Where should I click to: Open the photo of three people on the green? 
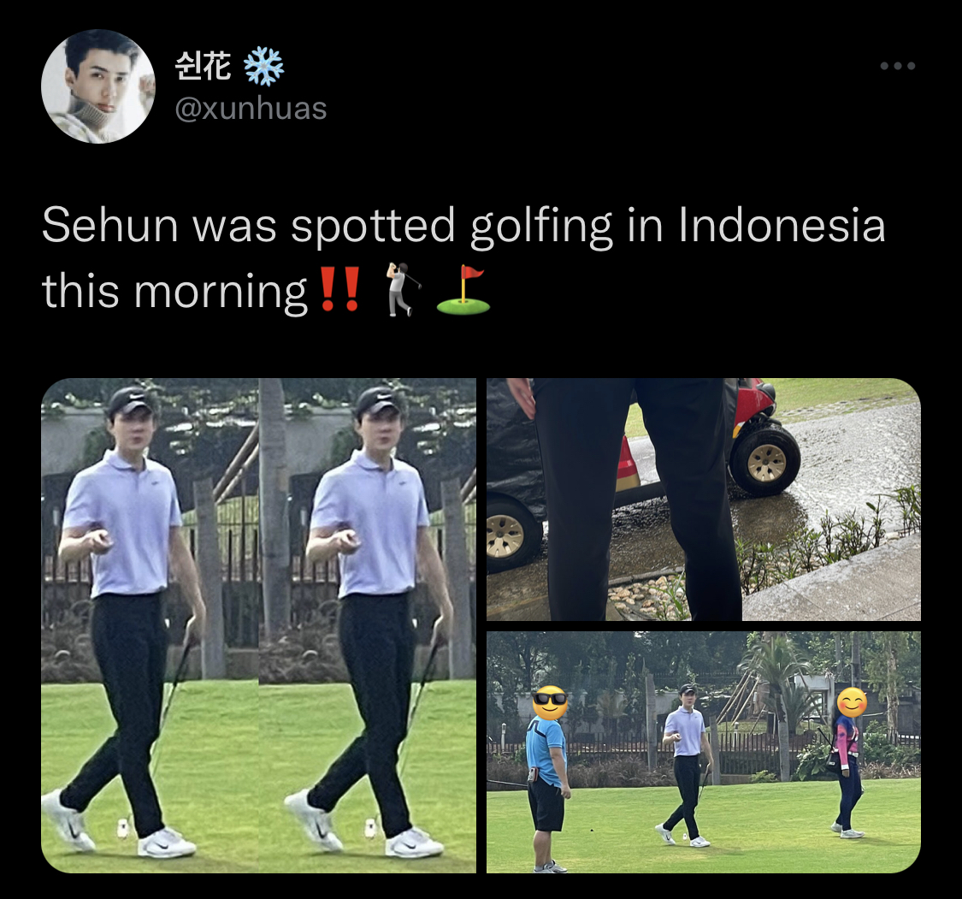coord(704,753)
